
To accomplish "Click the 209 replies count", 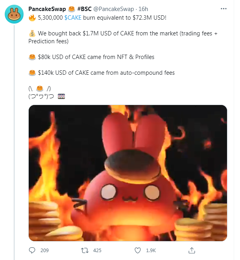I will point(44,251).
